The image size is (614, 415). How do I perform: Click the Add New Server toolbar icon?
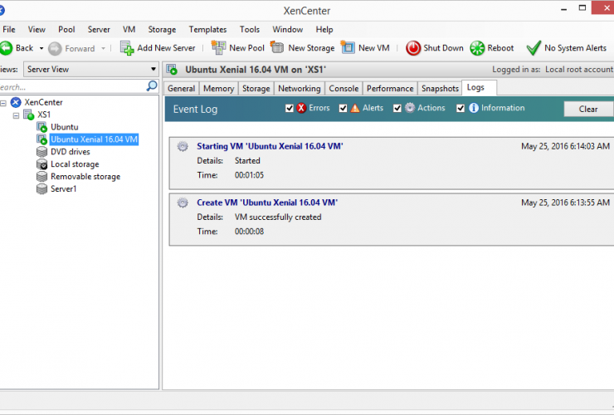click(x=127, y=48)
